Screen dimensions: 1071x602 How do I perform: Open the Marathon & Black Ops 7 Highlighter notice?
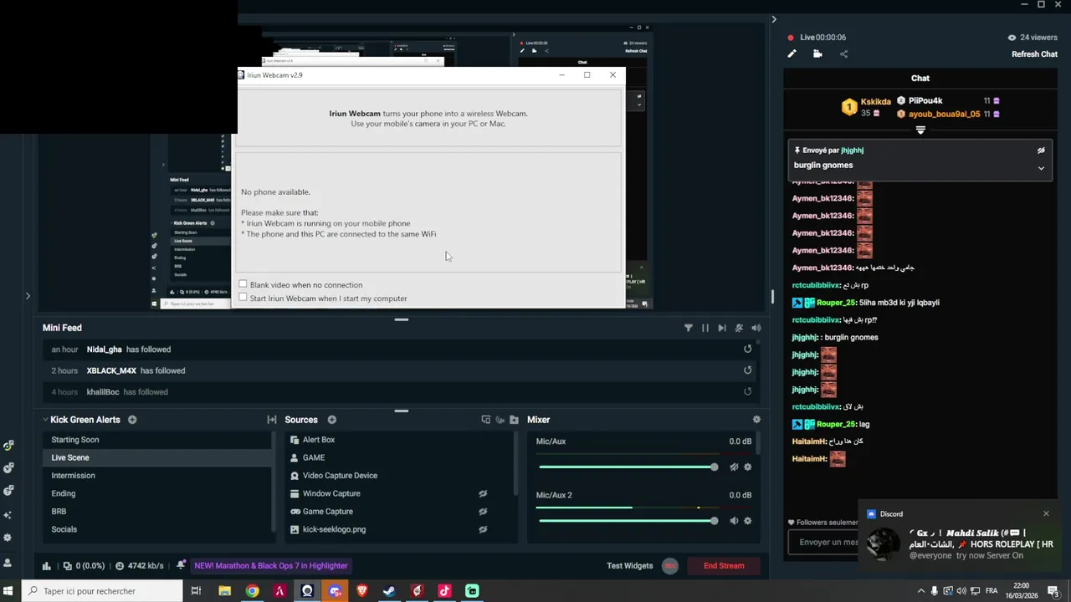click(271, 566)
